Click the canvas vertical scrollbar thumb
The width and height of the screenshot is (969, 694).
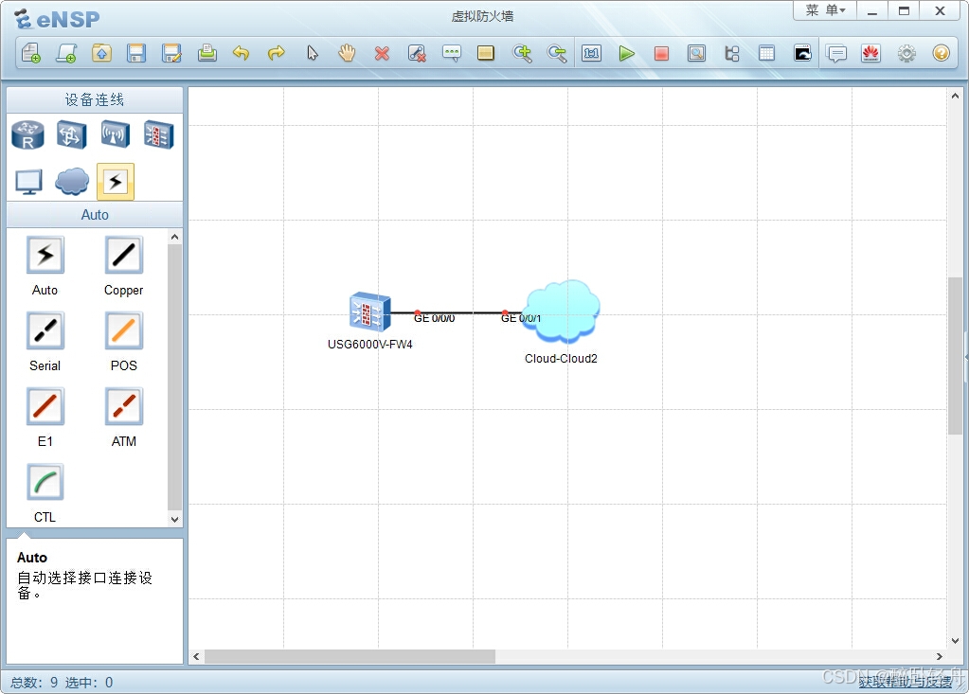[955, 356]
